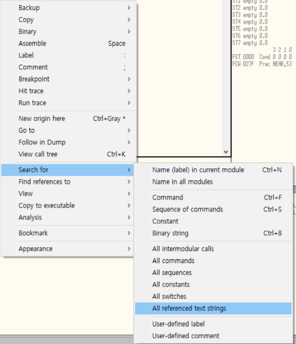Open Follow in Dump submenu

pos(67,142)
